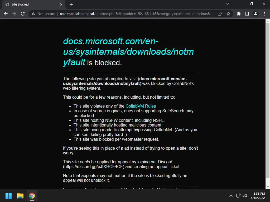
Task: Click the 'This could be for a few reasons' line
Action: pyautogui.click(x=119, y=97)
